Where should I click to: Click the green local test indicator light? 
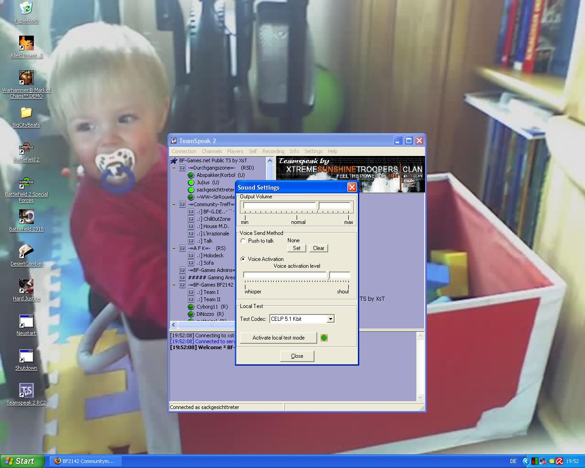click(324, 338)
